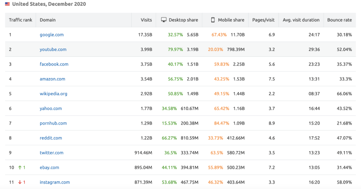Click the 66.06% bounce rate for wikipedia.org
Screen dimensions: 361x189
tap(344, 94)
